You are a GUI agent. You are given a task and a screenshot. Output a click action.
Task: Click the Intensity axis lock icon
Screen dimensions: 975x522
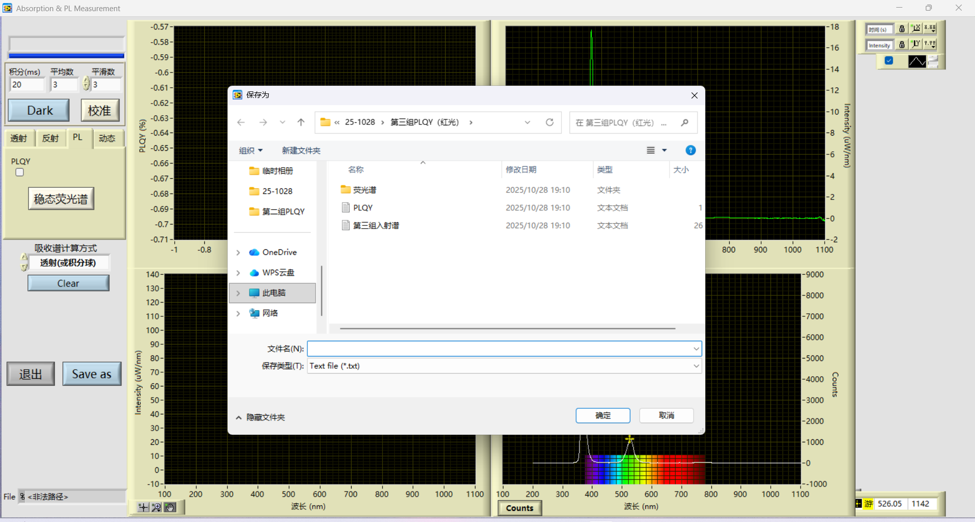point(902,45)
